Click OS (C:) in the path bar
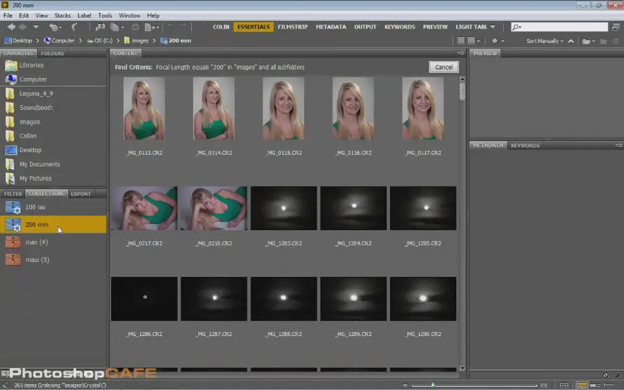 (x=100, y=40)
